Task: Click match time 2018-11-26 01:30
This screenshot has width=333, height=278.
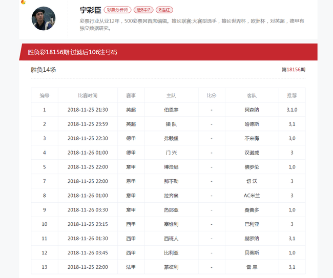Action: pos(88,239)
